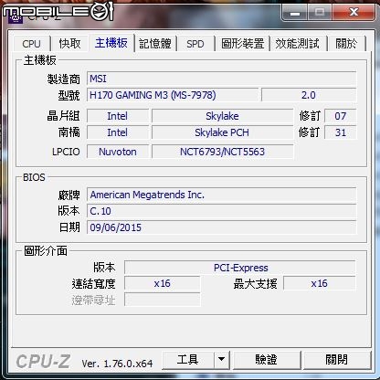The image size is (380, 380).
Task: Click the 工具 tools button
Action: coord(188,360)
